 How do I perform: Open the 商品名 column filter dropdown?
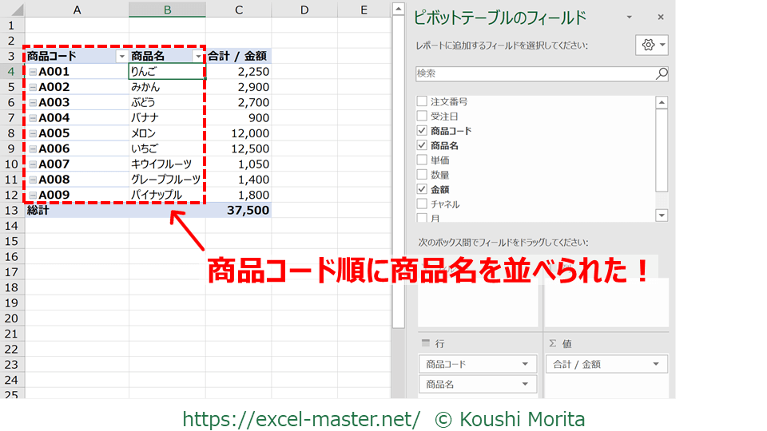coord(198,57)
